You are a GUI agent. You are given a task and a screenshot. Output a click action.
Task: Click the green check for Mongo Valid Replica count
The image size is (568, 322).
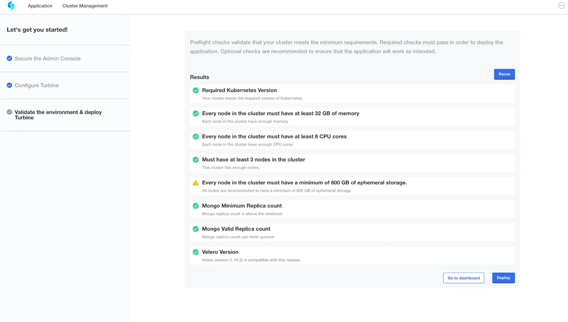click(x=196, y=229)
